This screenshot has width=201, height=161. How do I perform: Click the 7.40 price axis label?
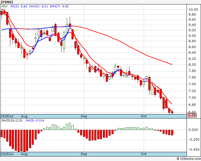pos(192,84)
